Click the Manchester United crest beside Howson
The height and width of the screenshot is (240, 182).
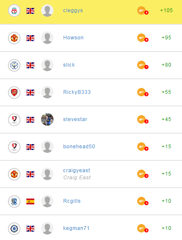(x=14, y=38)
